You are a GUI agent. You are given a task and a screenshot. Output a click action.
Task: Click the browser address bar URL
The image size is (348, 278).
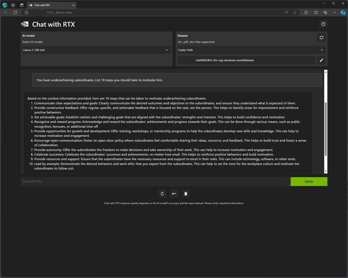coord(59,12)
